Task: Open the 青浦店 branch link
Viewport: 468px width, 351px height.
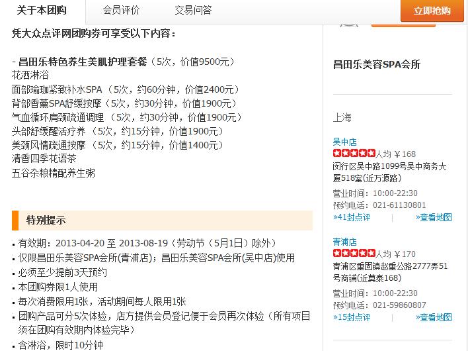Action: point(344,242)
